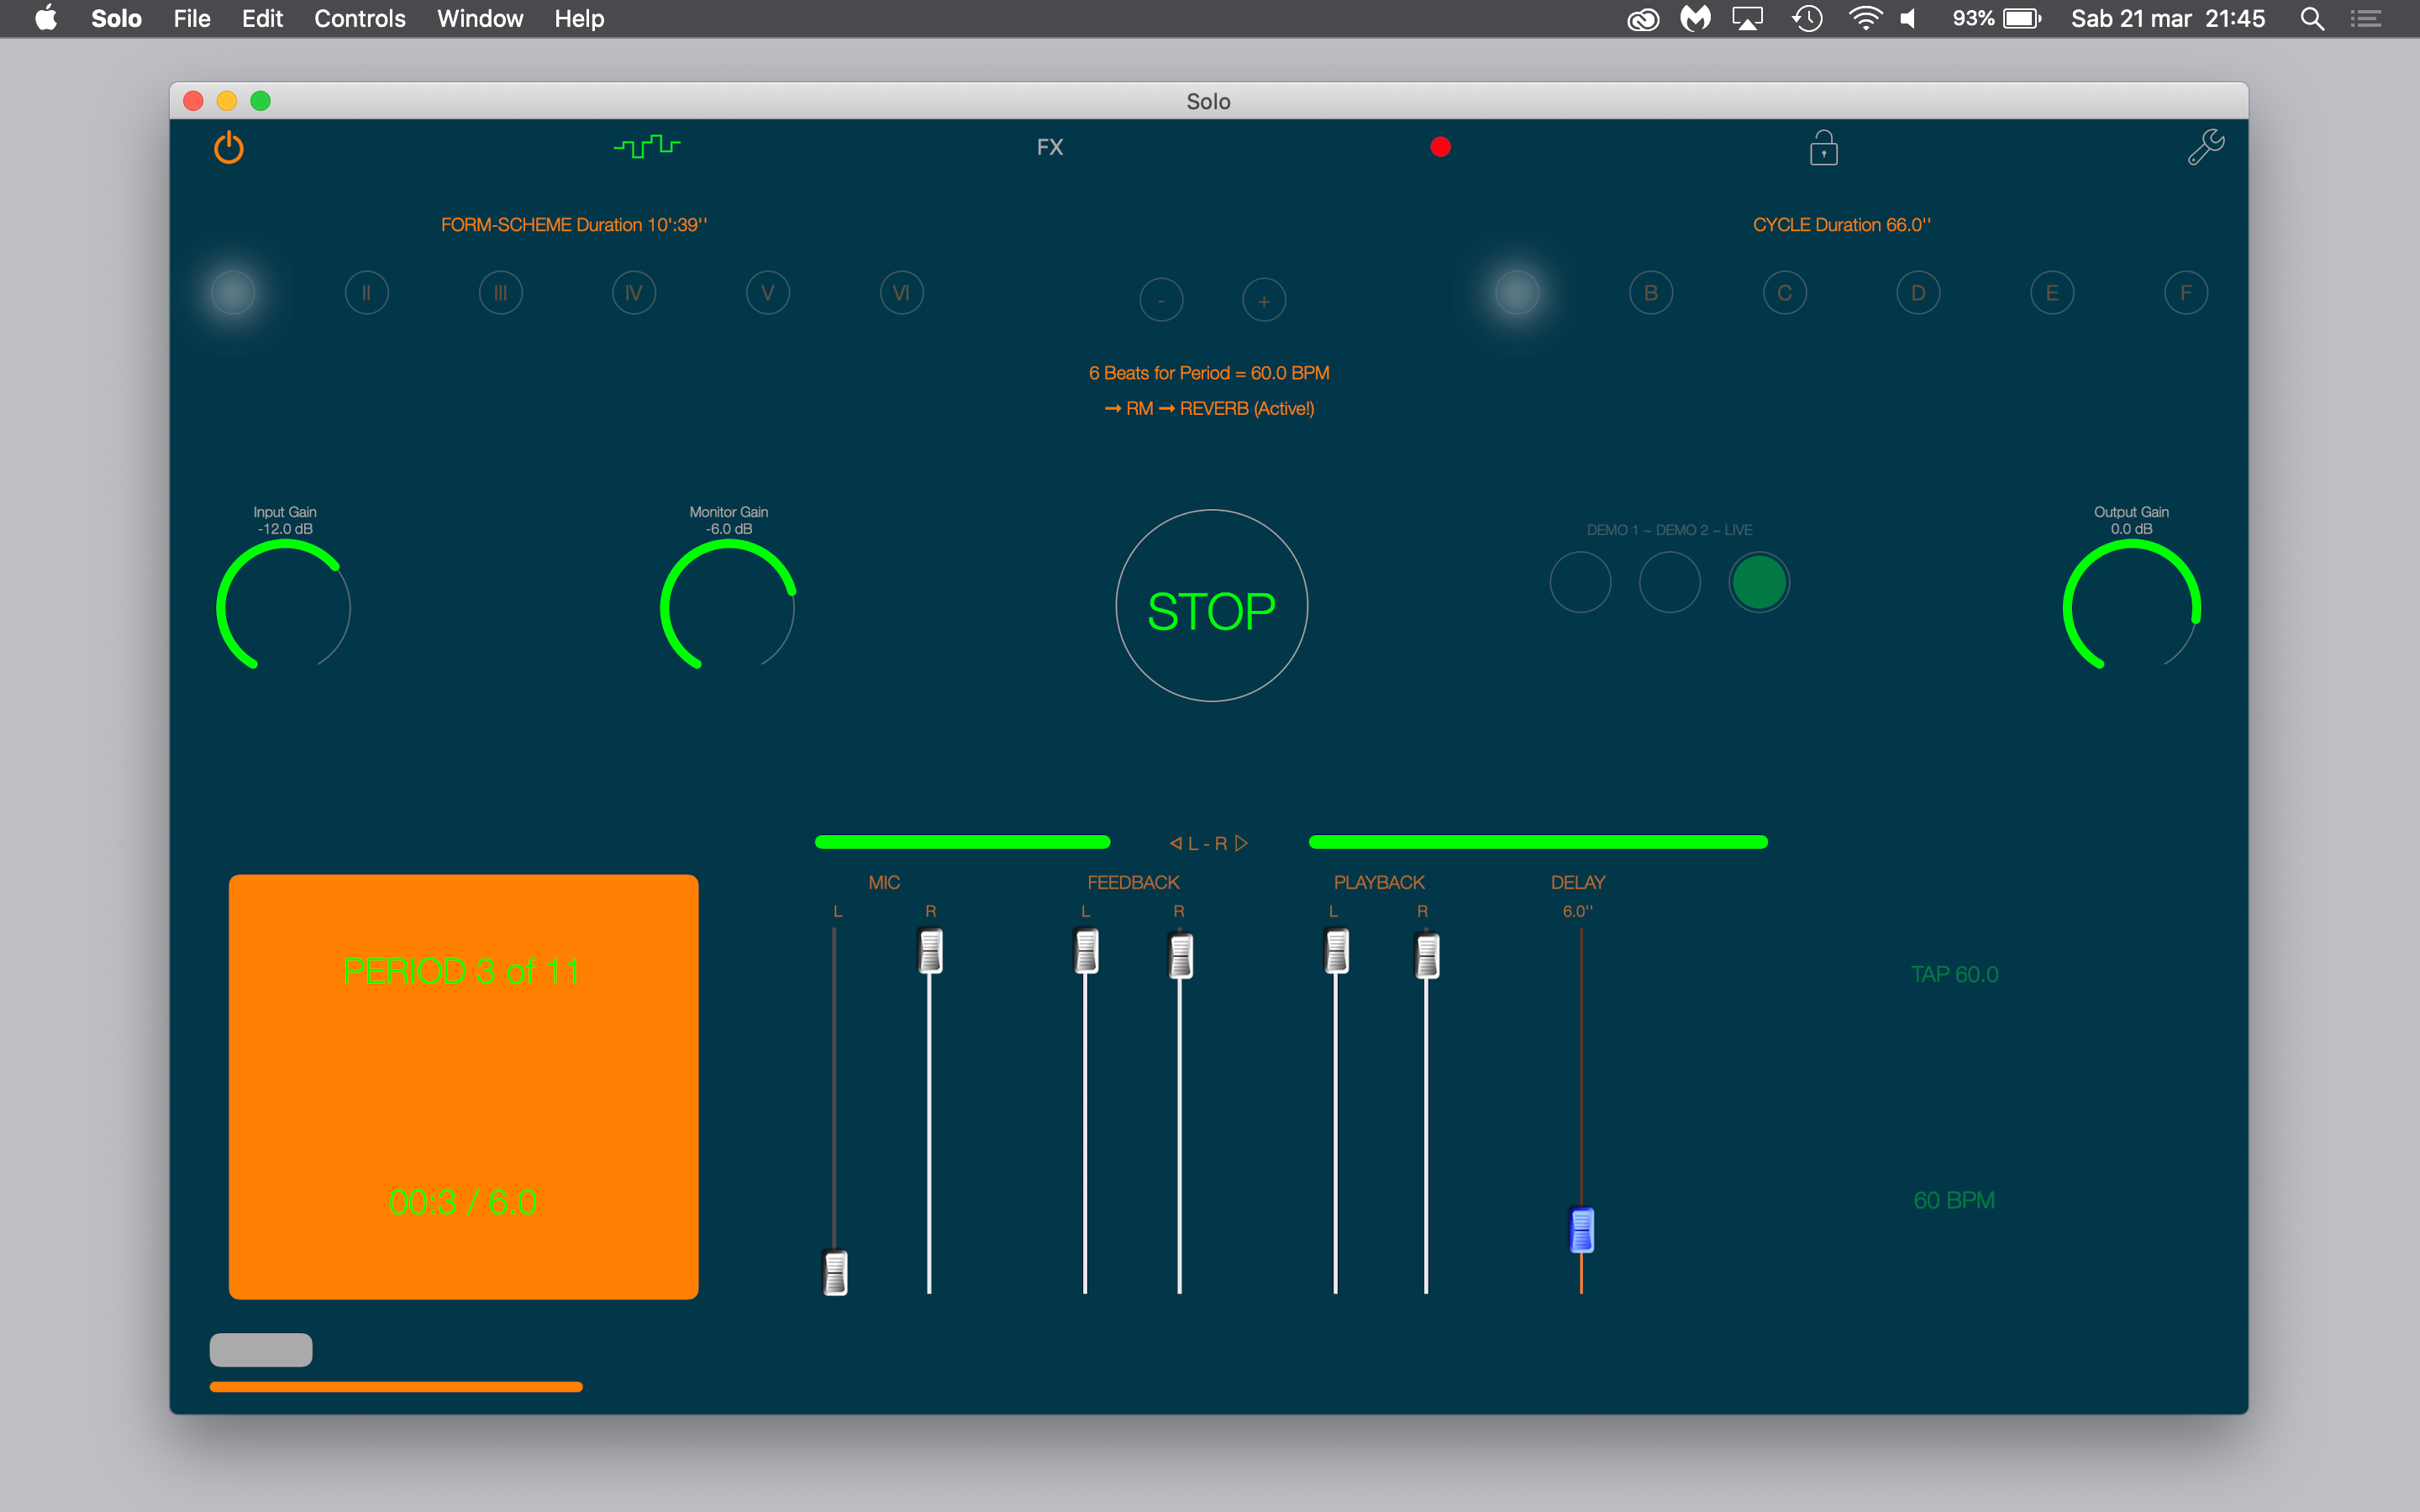Click the MIC L fader handle
The image size is (2420, 1512).
[835, 1273]
